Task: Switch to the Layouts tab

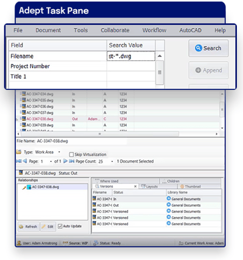Action: [x=158, y=186]
